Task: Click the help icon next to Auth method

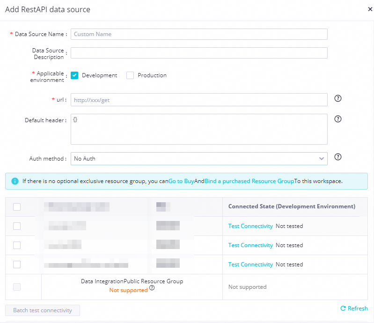Action: pos(338,157)
